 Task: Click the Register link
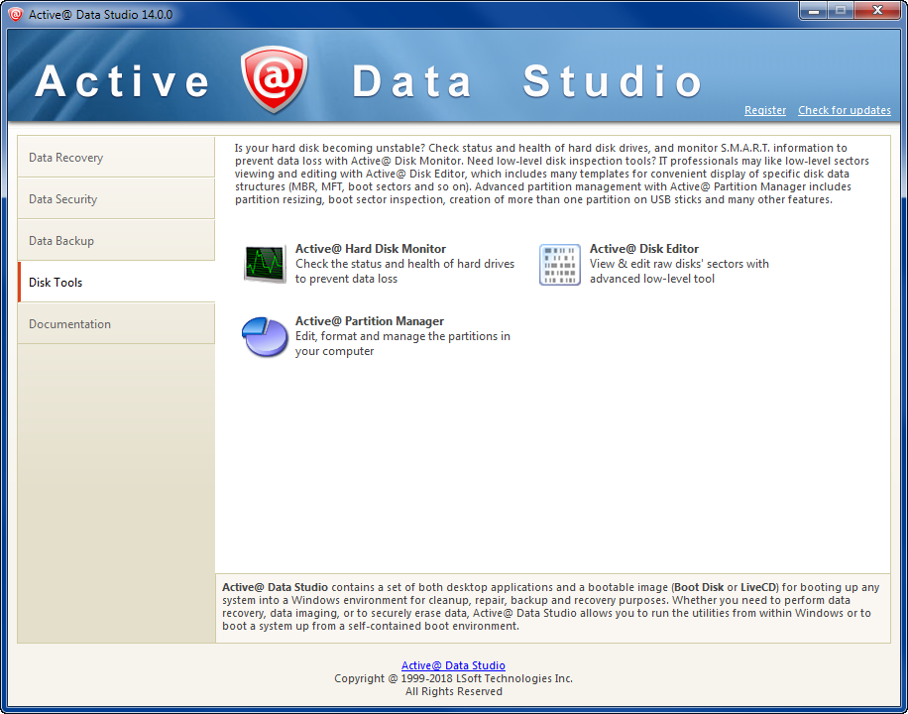pos(765,110)
